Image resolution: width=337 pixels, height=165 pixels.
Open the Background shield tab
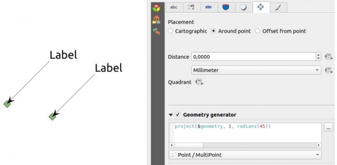pos(226,7)
